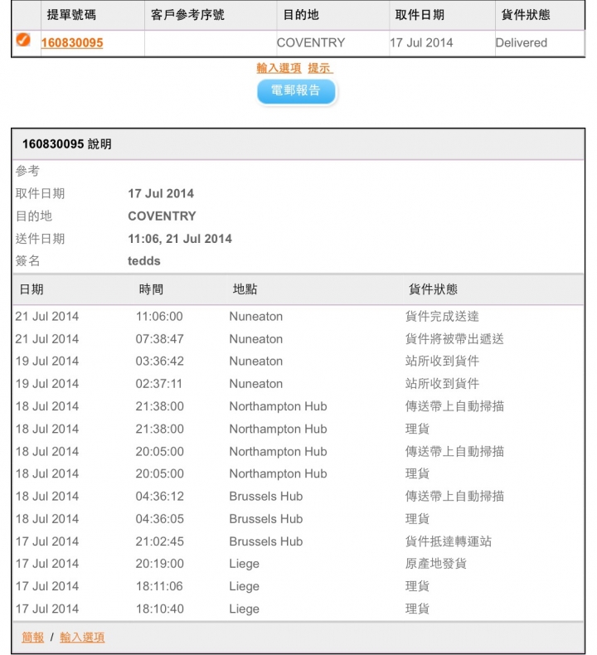Select the signature value tedds
Viewport: 597px width, 655px height.
pos(144,261)
